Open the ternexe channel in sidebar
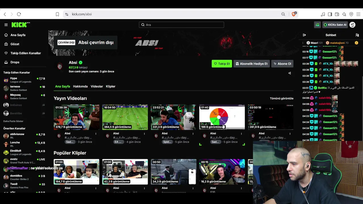Image resolution: width=363 pixels, height=204 pixels. (24, 88)
